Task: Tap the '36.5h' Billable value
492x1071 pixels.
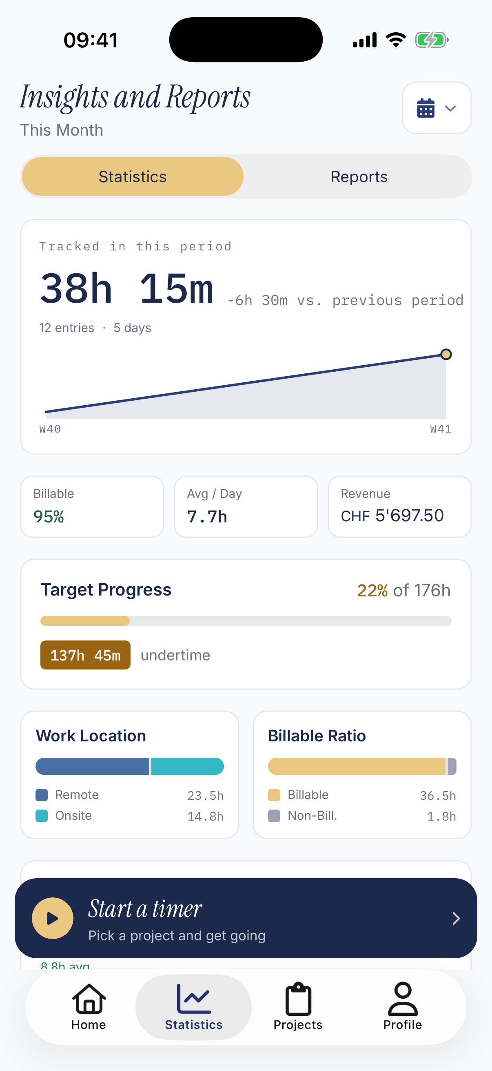Action: (x=438, y=795)
